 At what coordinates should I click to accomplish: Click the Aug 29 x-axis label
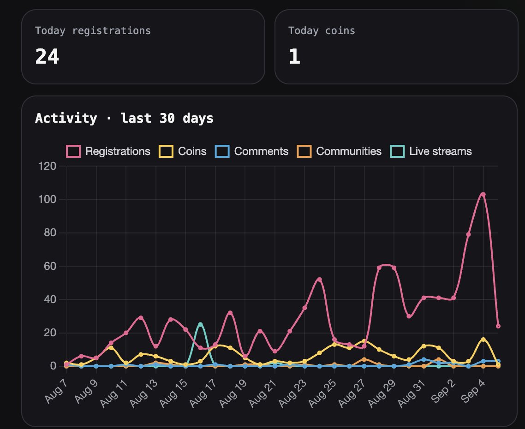[x=382, y=393]
